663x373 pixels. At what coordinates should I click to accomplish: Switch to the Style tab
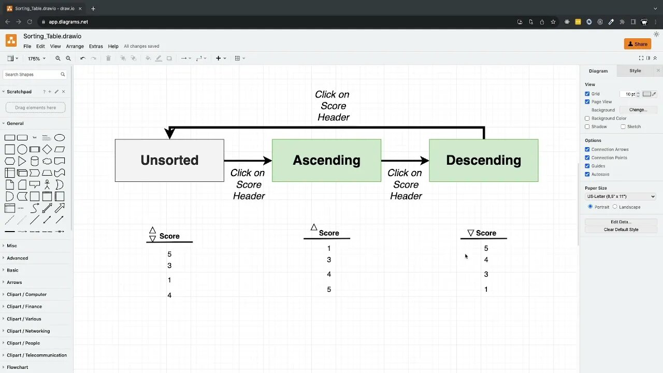[635, 71]
